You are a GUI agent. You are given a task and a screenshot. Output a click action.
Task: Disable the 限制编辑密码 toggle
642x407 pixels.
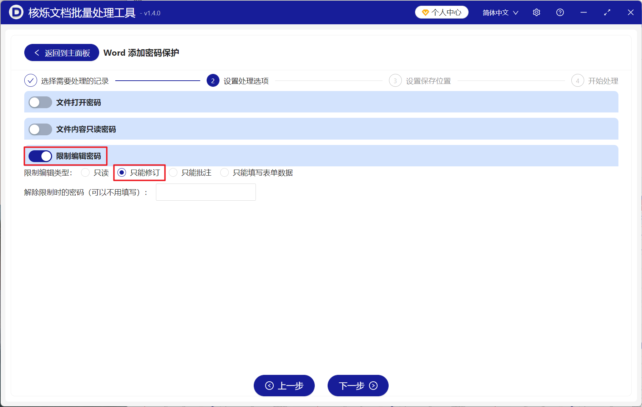(40, 156)
